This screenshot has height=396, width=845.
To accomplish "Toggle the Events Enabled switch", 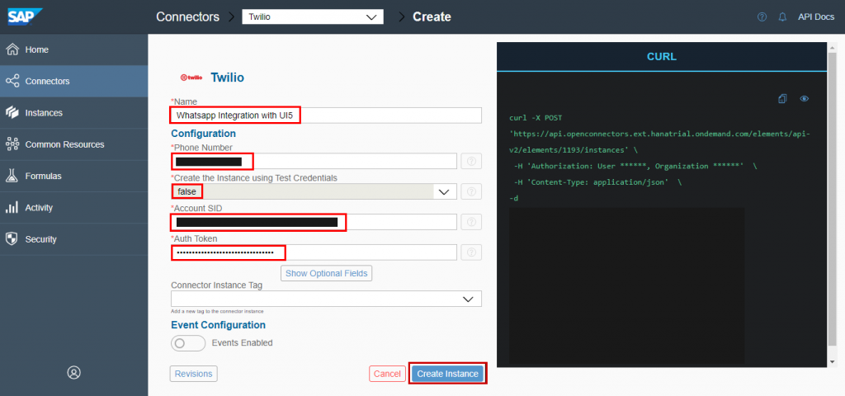I will click(x=188, y=343).
